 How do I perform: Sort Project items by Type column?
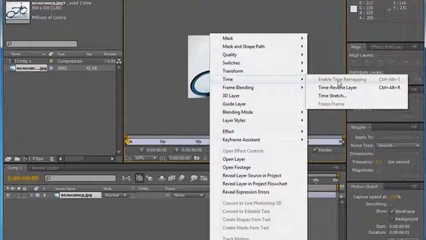(x=61, y=54)
